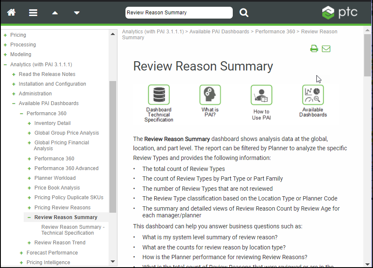
Task: Expand the Price Book Analysis node
Action: 29,188
